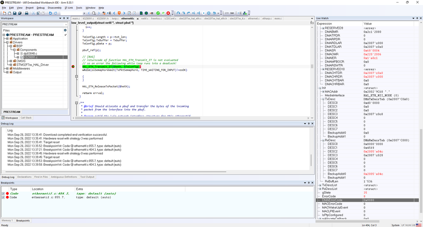Open the ST-Link menu

point(69,8)
